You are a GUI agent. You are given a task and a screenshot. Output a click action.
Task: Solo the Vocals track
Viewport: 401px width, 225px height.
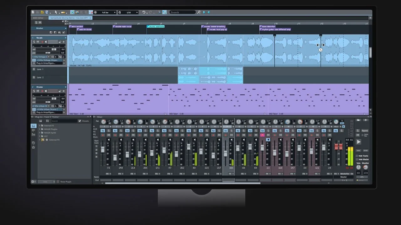pyautogui.click(x=34, y=42)
